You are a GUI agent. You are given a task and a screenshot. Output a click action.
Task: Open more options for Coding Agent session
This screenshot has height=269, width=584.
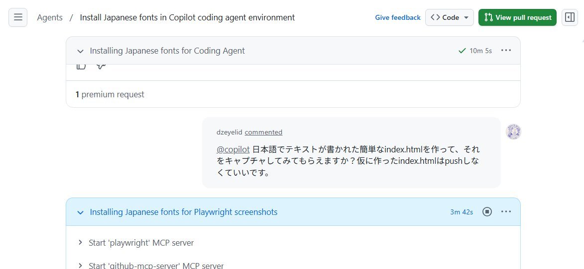pos(506,50)
